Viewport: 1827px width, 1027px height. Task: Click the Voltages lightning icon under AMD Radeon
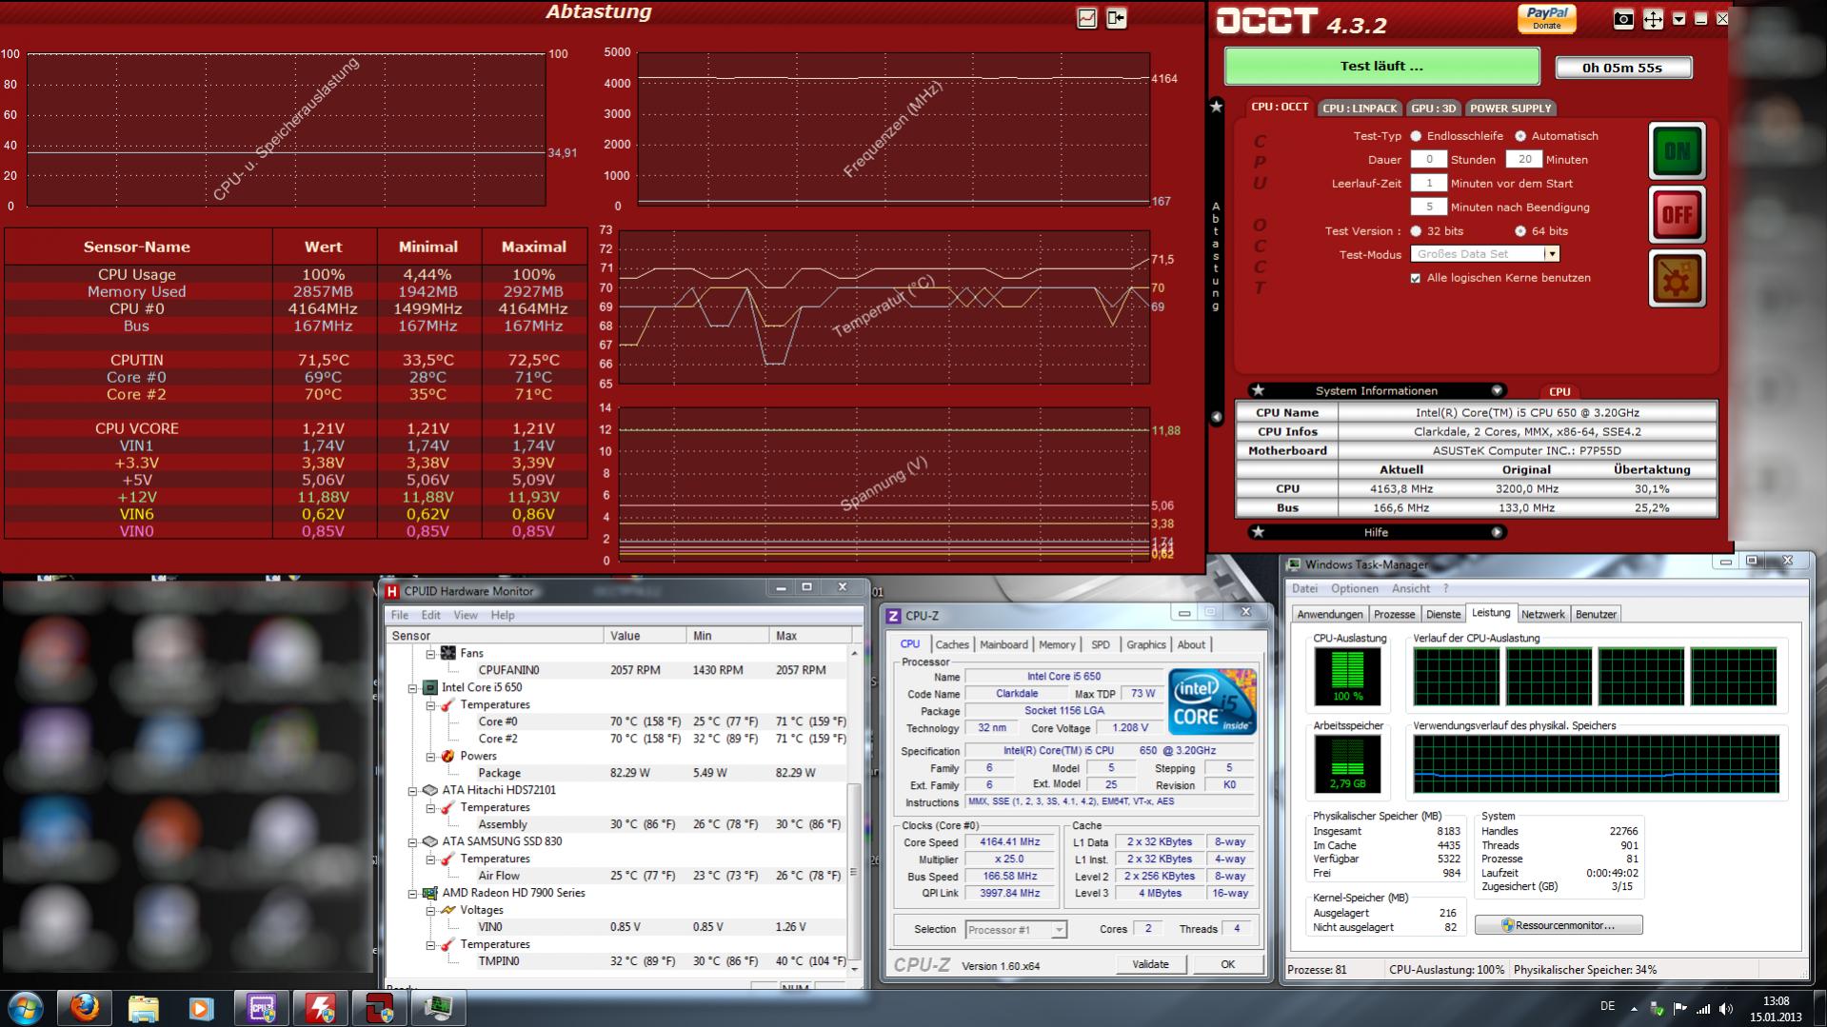[447, 910]
